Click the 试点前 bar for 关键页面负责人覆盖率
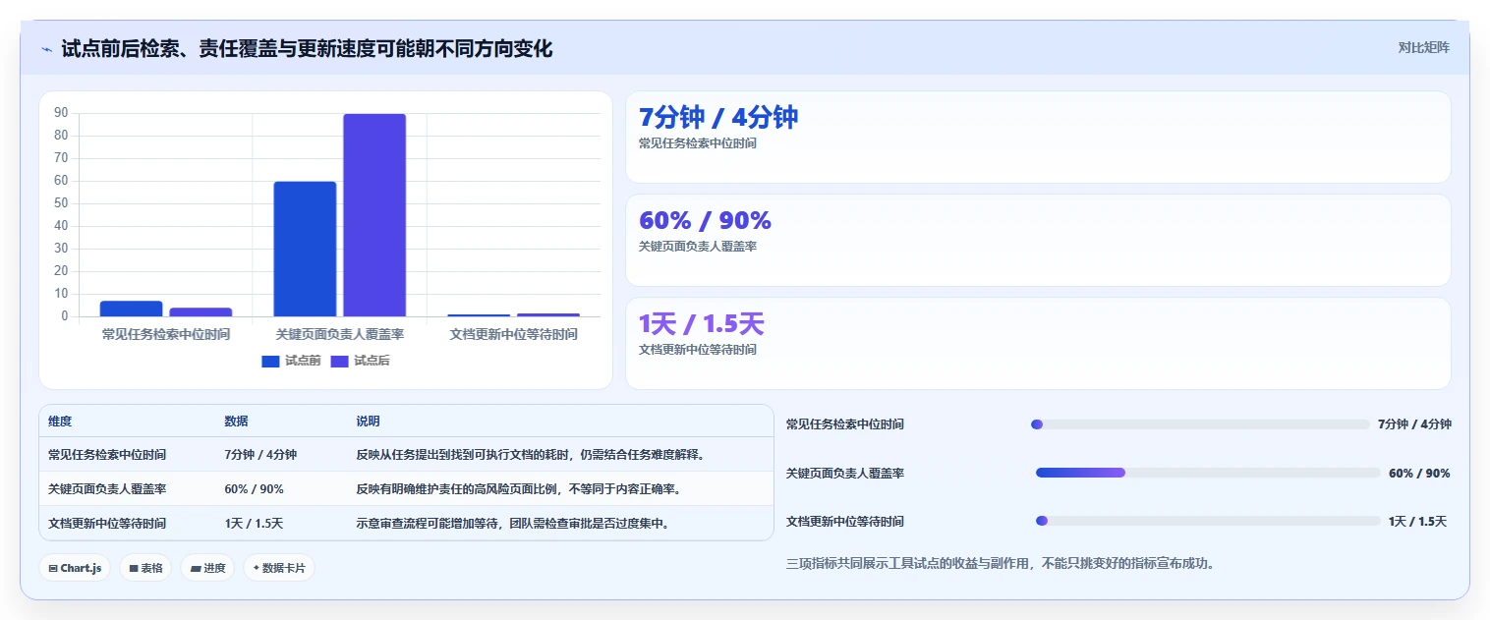This screenshot has width=1490, height=620. click(305, 250)
